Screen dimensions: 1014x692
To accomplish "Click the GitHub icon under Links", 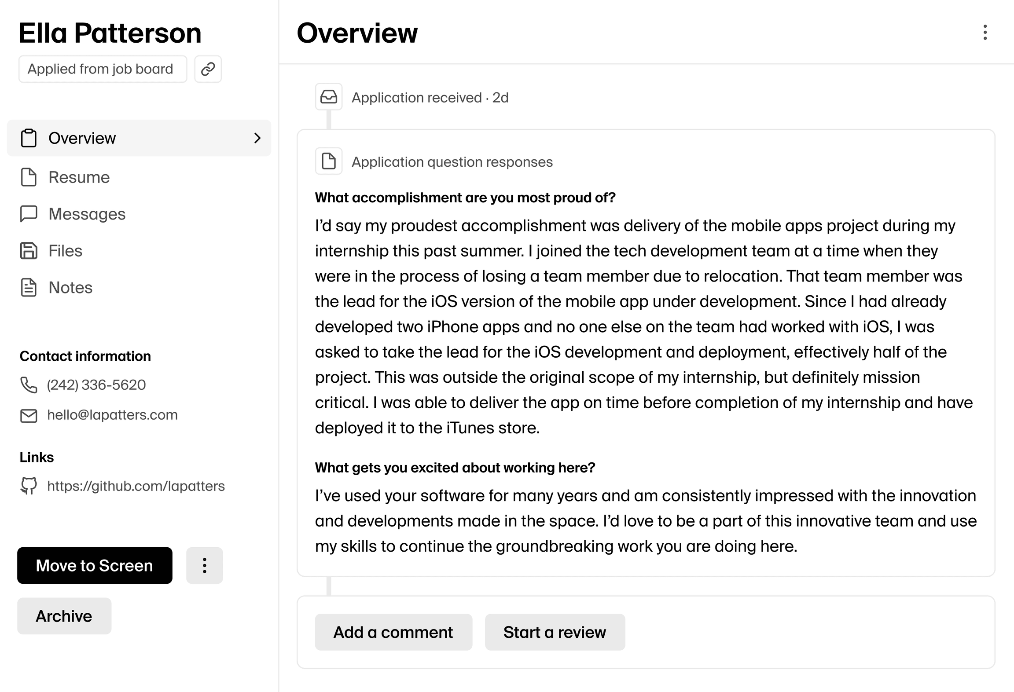I will (29, 486).
